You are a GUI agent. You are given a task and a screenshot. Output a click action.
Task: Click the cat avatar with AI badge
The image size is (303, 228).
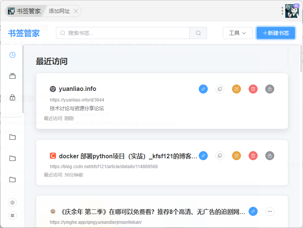[292, 11]
